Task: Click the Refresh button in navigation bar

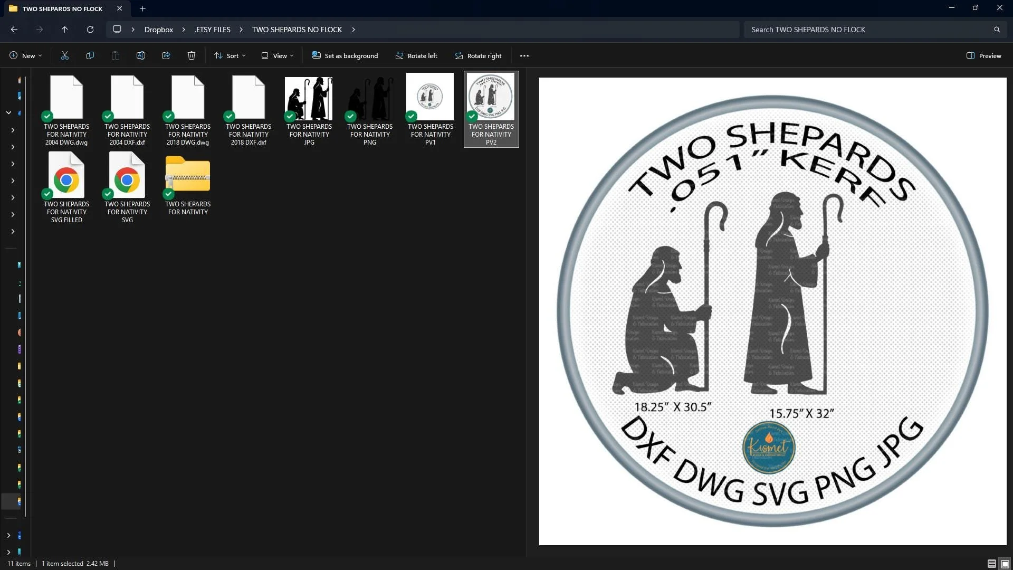Action: 90,30
